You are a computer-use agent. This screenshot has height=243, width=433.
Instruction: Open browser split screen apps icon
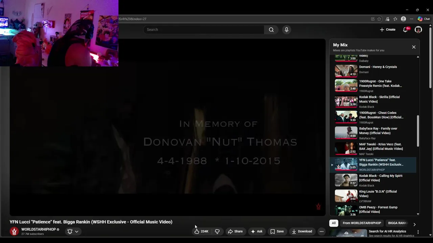tap(372, 19)
